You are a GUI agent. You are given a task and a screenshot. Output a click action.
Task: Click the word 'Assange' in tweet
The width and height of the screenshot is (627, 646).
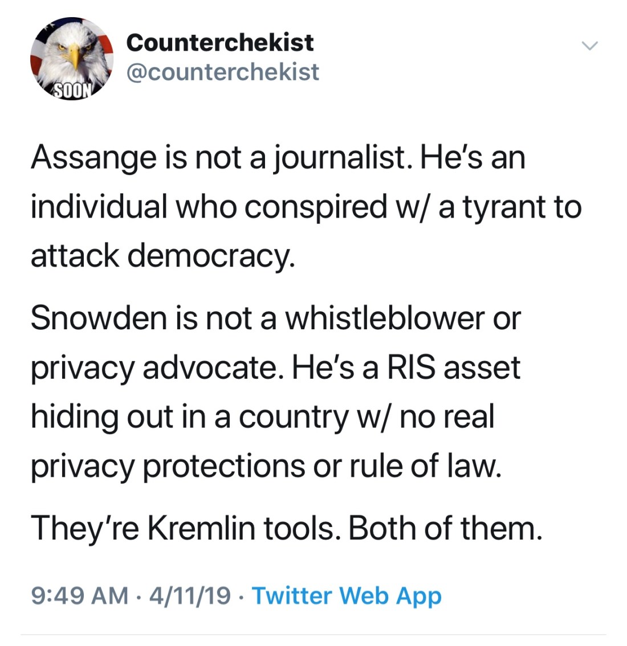coord(93,157)
